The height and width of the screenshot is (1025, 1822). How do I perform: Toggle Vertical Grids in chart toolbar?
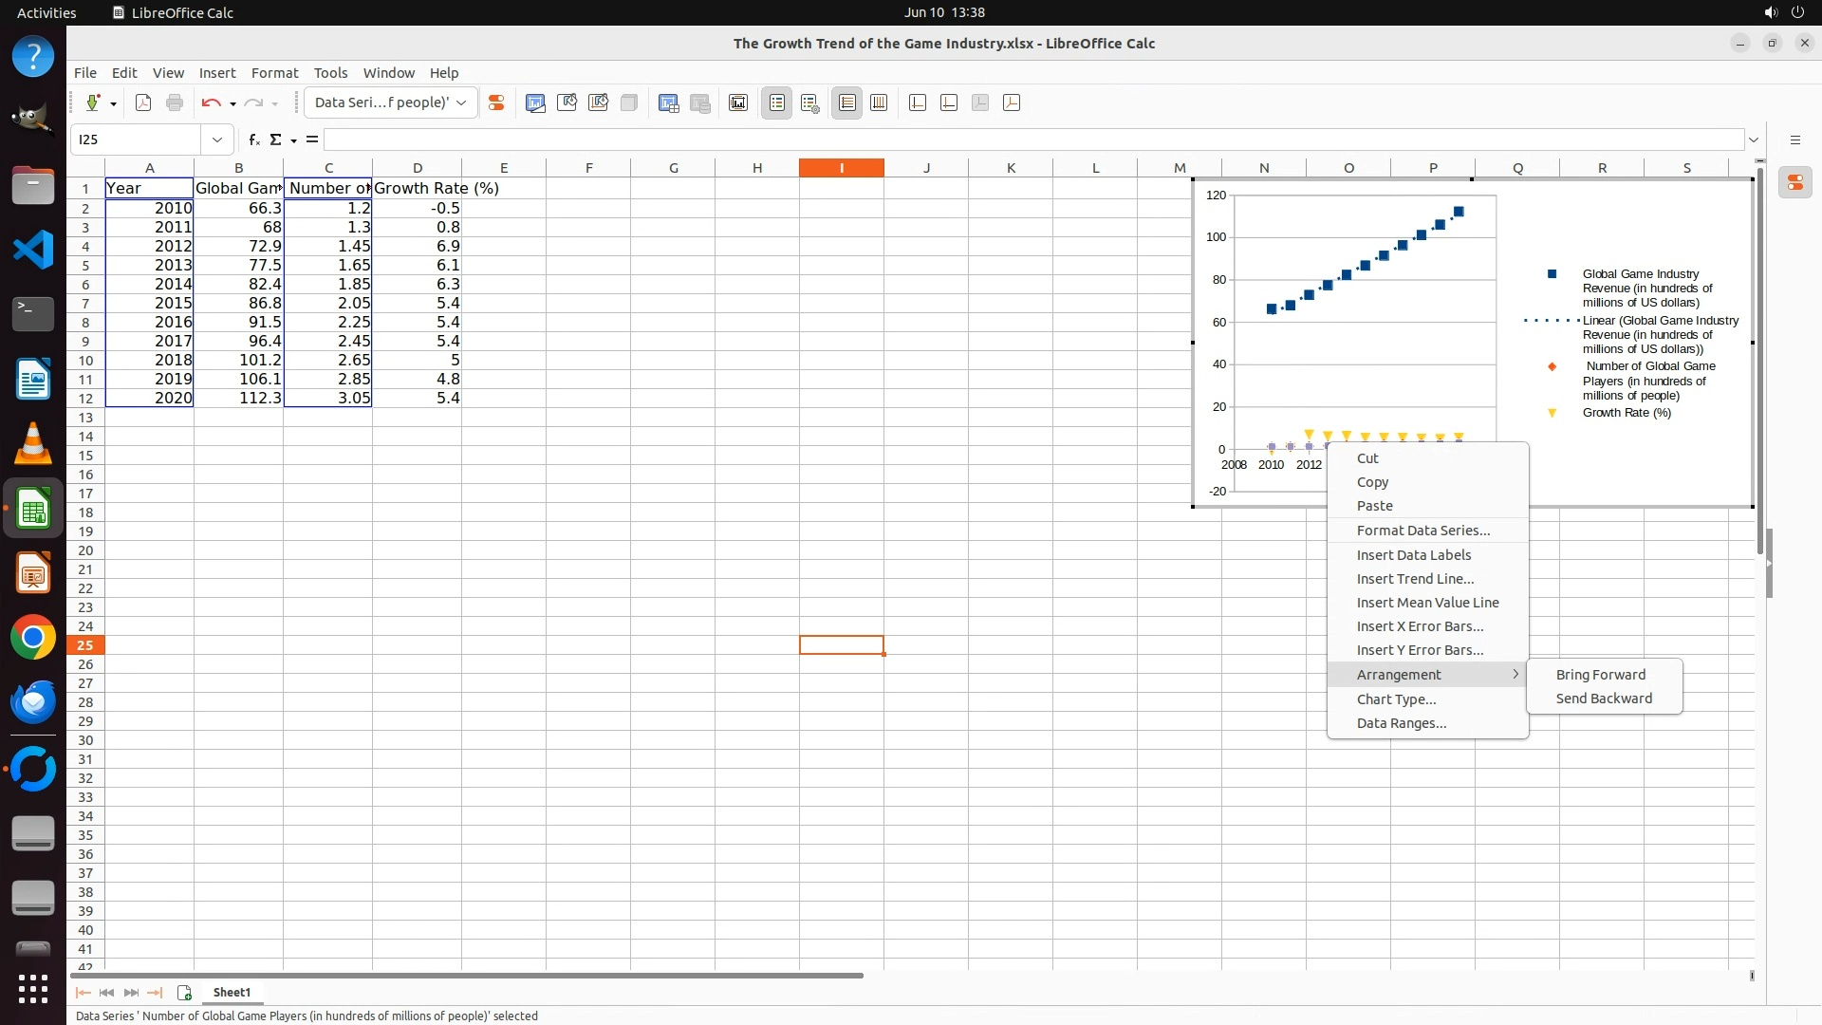tap(879, 102)
